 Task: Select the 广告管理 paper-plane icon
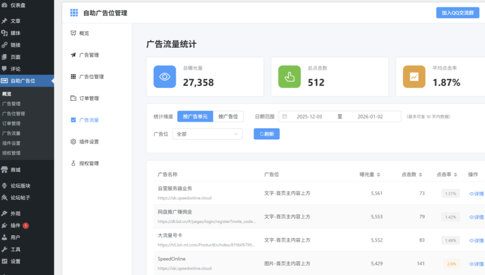click(x=73, y=55)
